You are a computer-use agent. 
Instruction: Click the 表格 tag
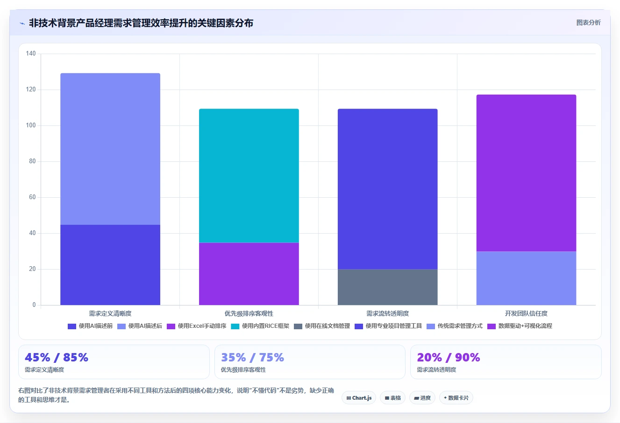point(393,398)
